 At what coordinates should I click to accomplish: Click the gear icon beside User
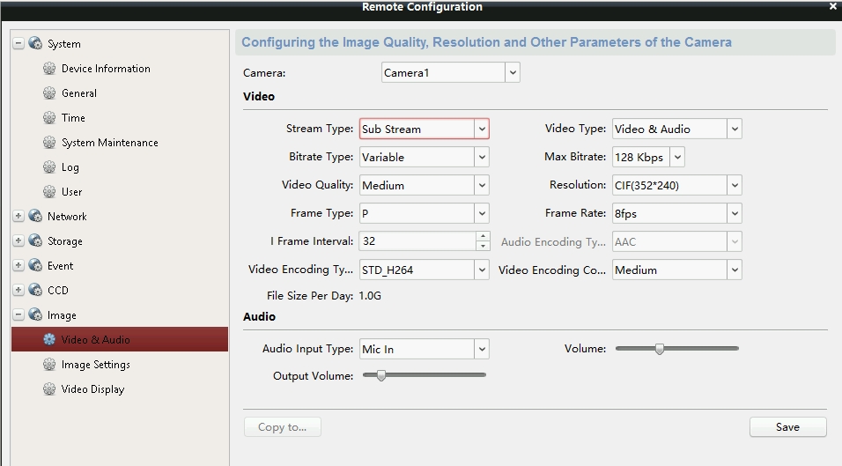(49, 192)
